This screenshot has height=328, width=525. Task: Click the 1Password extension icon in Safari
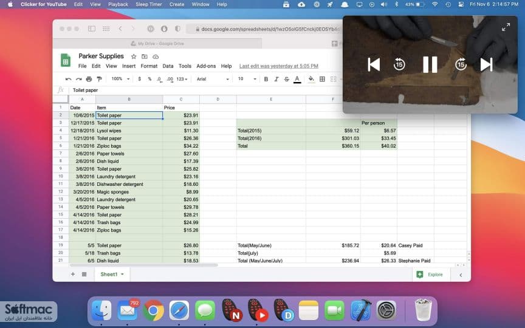pos(151,29)
